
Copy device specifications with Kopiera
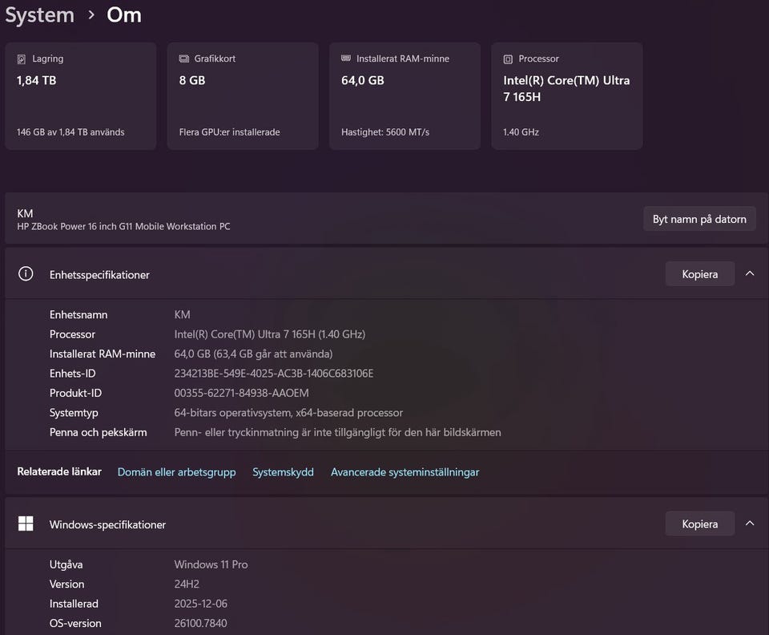[699, 274]
